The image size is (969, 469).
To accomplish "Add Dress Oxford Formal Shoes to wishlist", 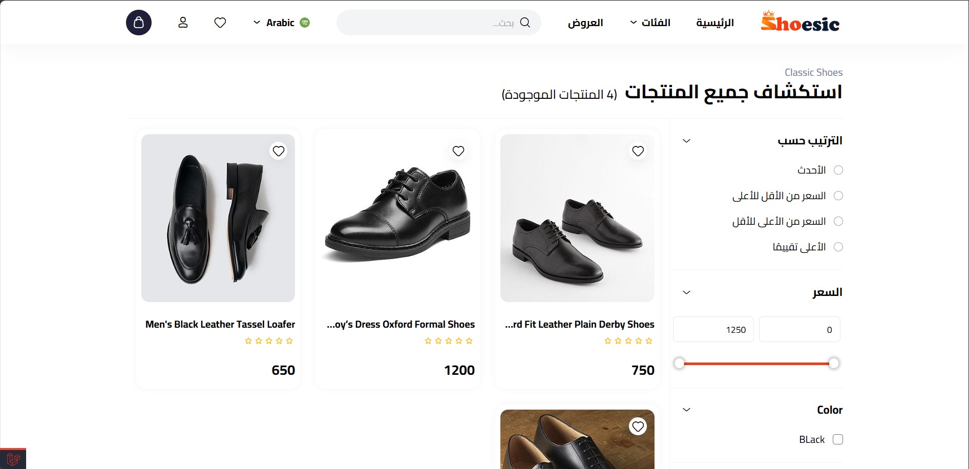I will click(x=458, y=151).
